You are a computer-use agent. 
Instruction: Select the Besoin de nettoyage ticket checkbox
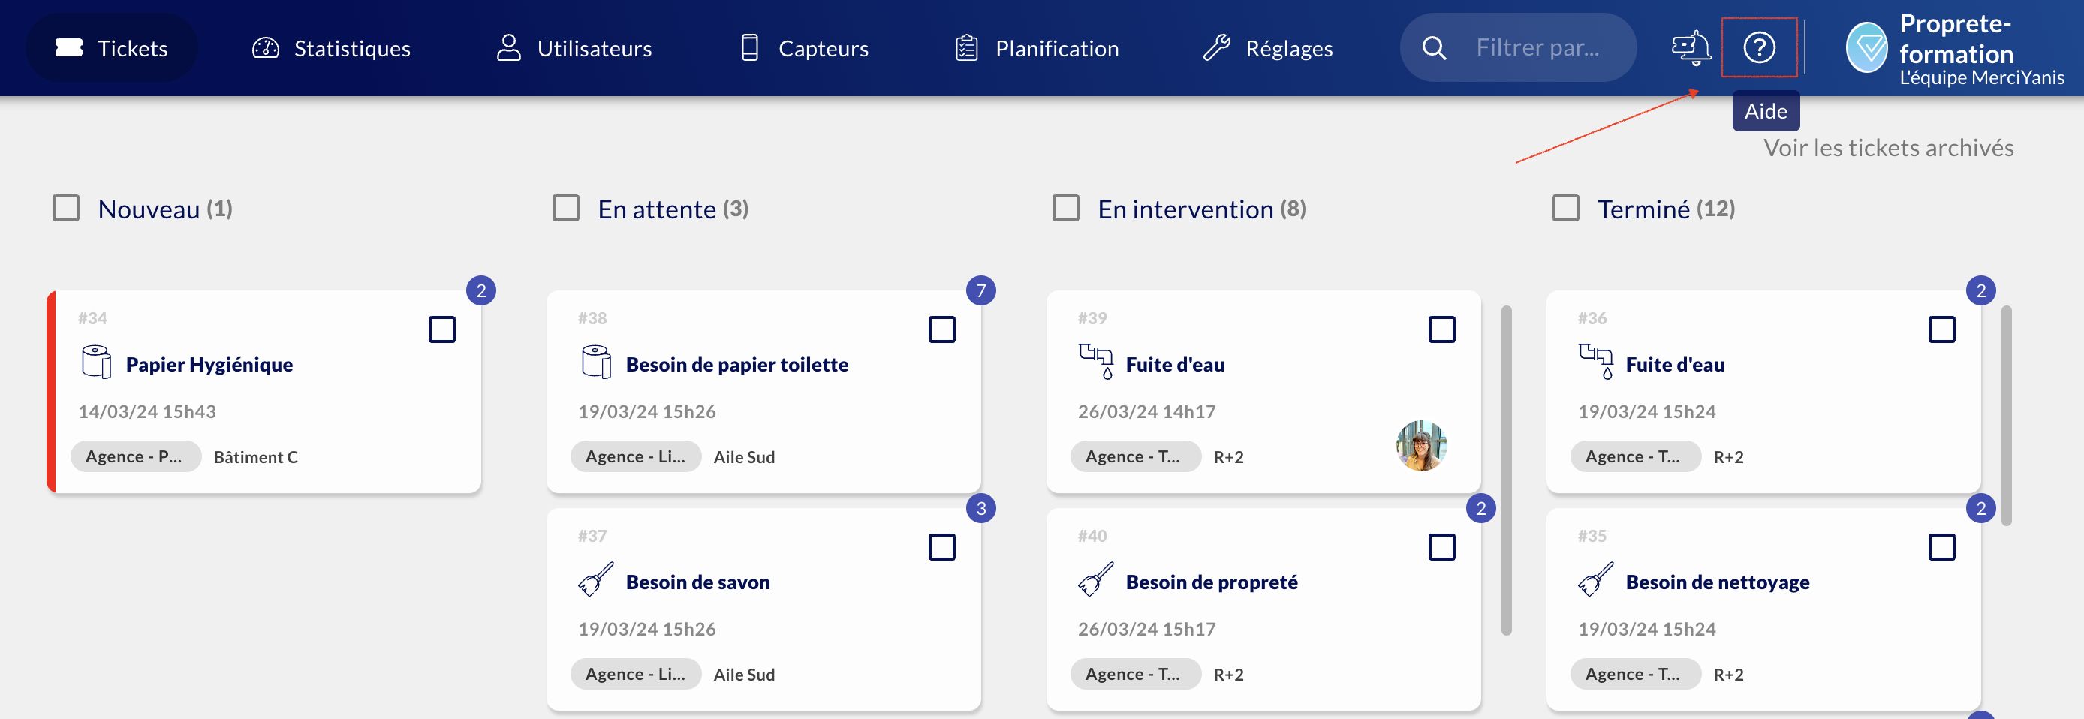(x=1941, y=546)
